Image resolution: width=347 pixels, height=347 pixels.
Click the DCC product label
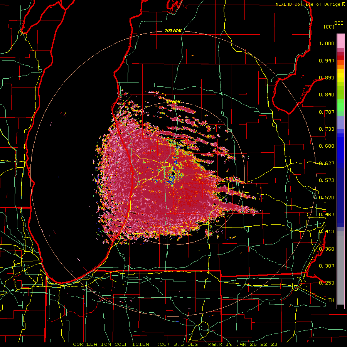click(339, 23)
